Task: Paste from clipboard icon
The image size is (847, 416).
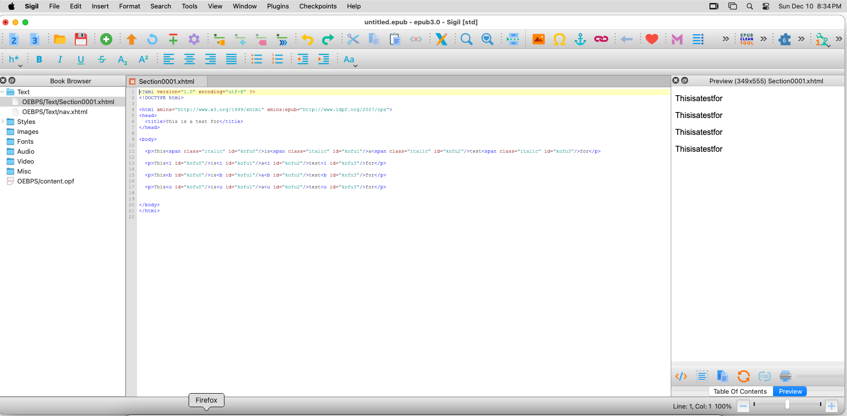Action: point(395,39)
